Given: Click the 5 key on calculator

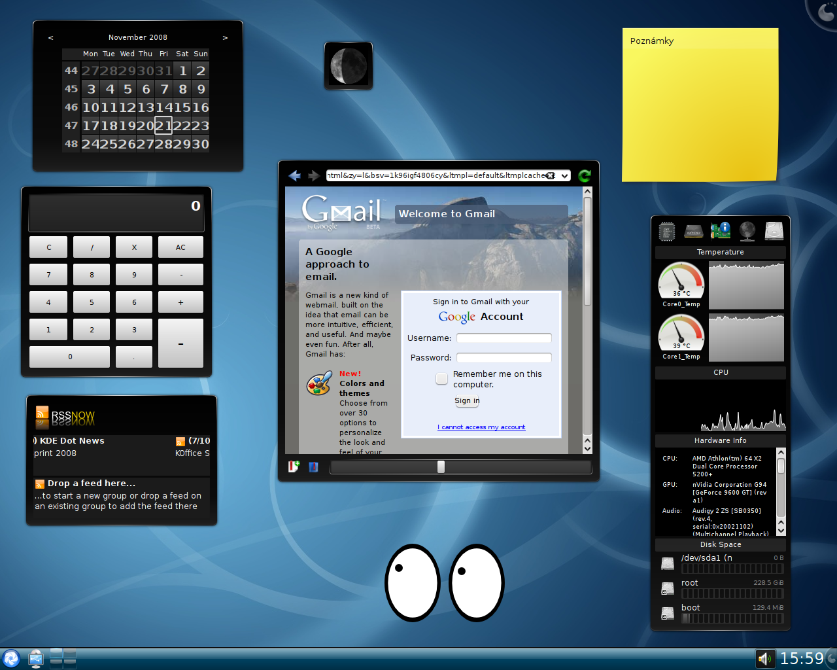Looking at the screenshot, I should pos(92,302).
